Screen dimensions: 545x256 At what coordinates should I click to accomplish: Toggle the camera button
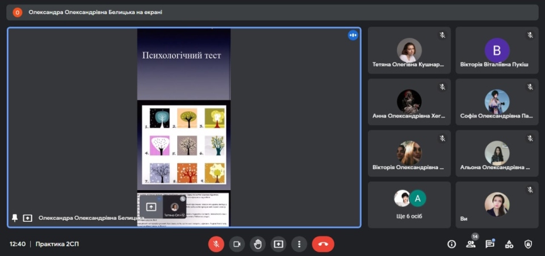click(x=237, y=244)
